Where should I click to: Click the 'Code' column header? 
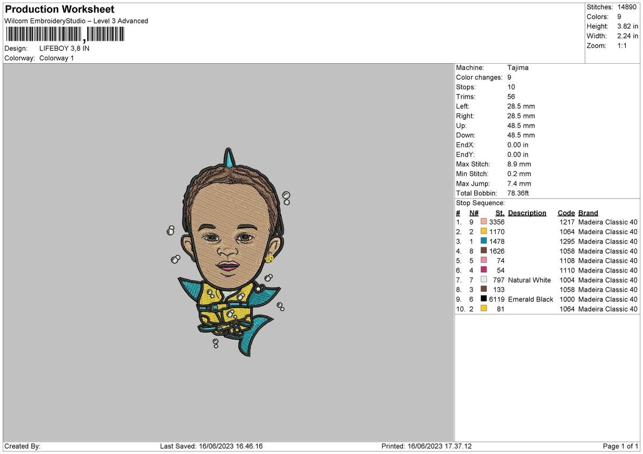pyautogui.click(x=566, y=213)
